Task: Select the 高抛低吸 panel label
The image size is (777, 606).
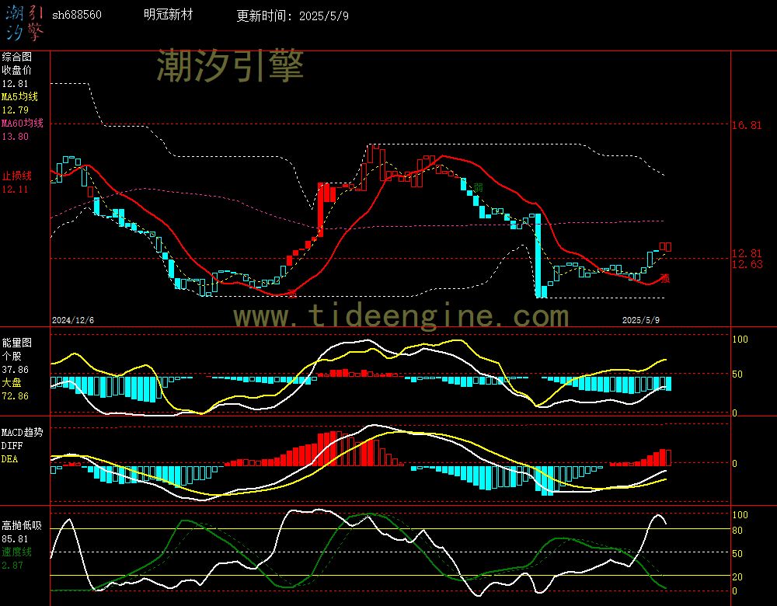Action: pyautogui.click(x=22, y=525)
